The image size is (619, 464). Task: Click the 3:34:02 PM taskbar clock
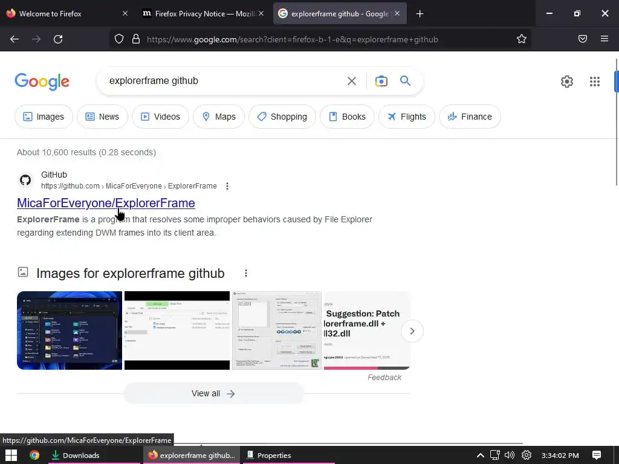pos(560,456)
